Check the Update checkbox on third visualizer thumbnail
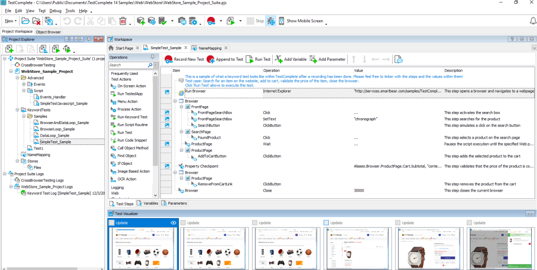Screen dimensions: 537x270 coord(254,222)
